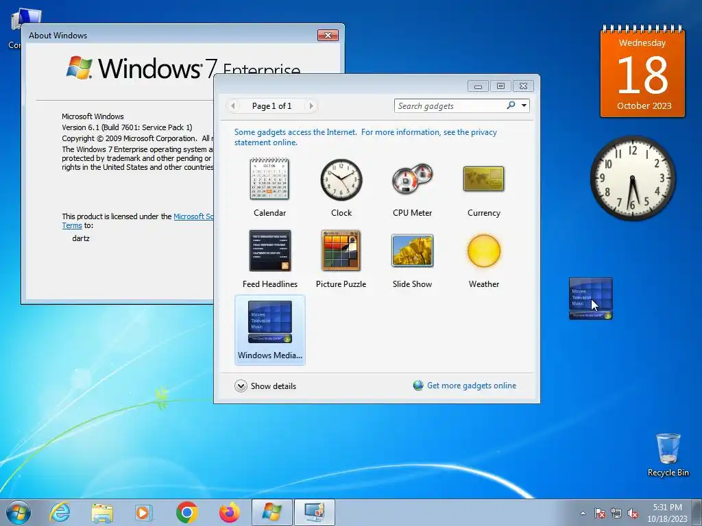Viewport: 702px width, 526px height.
Task: Launch Internet Explorer from taskbar
Action: [60, 512]
